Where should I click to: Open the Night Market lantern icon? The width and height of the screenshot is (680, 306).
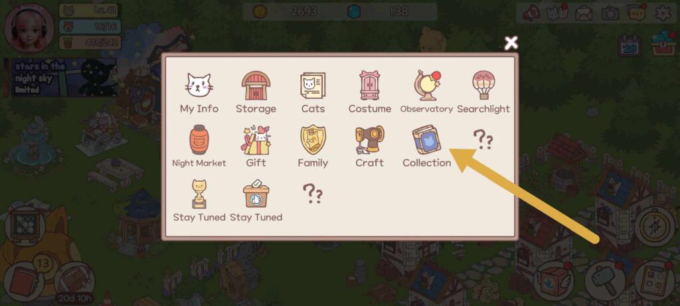pos(199,139)
